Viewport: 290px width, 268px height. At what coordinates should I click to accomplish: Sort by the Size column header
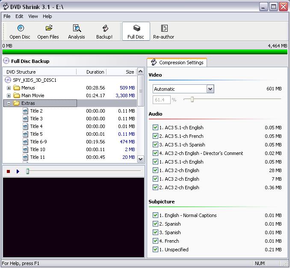(121, 72)
